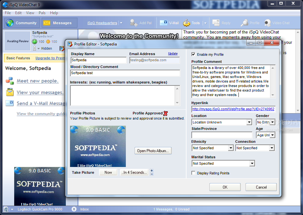Expand the Location dropdown
This screenshot has height=215, width=303.
pos(249,122)
